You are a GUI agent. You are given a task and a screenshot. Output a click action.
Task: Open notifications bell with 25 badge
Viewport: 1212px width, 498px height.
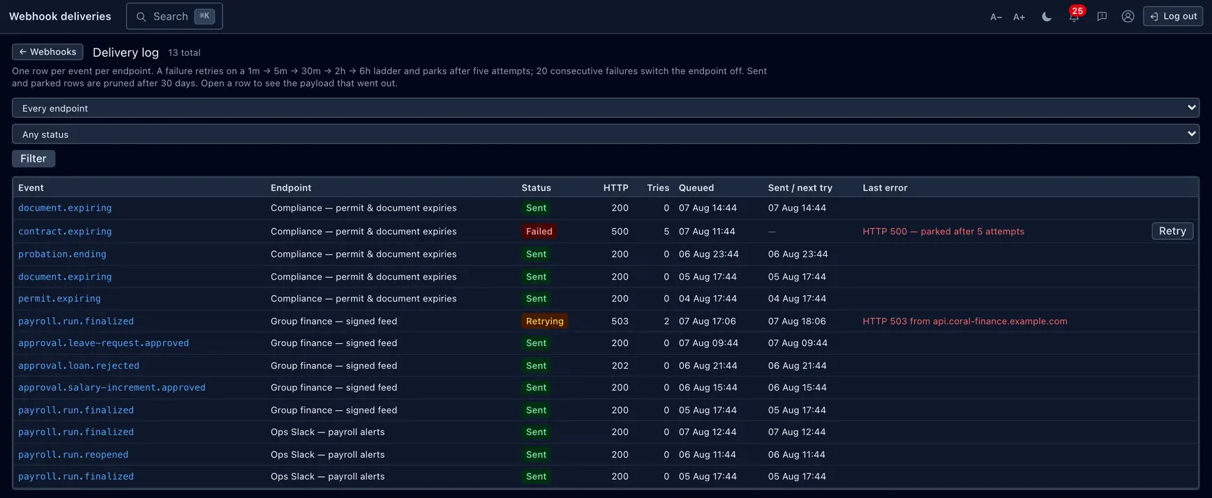[1075, 15]
